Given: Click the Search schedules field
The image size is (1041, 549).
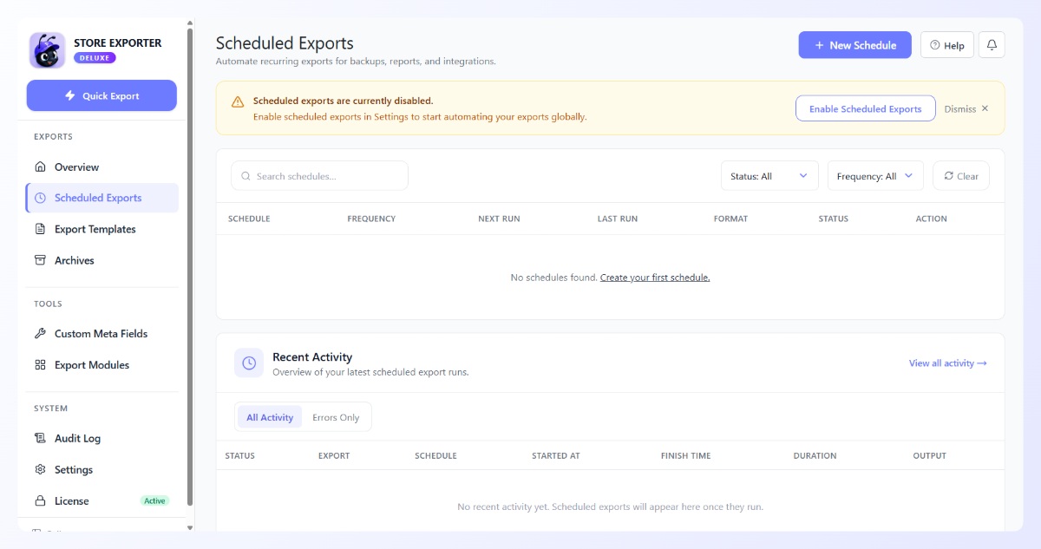Looking at the screenshot, I should click(319, 176).
